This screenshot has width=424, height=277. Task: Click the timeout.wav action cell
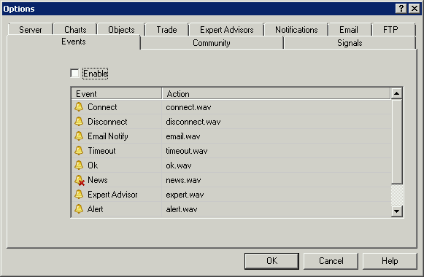pyautogui.click(x=277, y=151)
